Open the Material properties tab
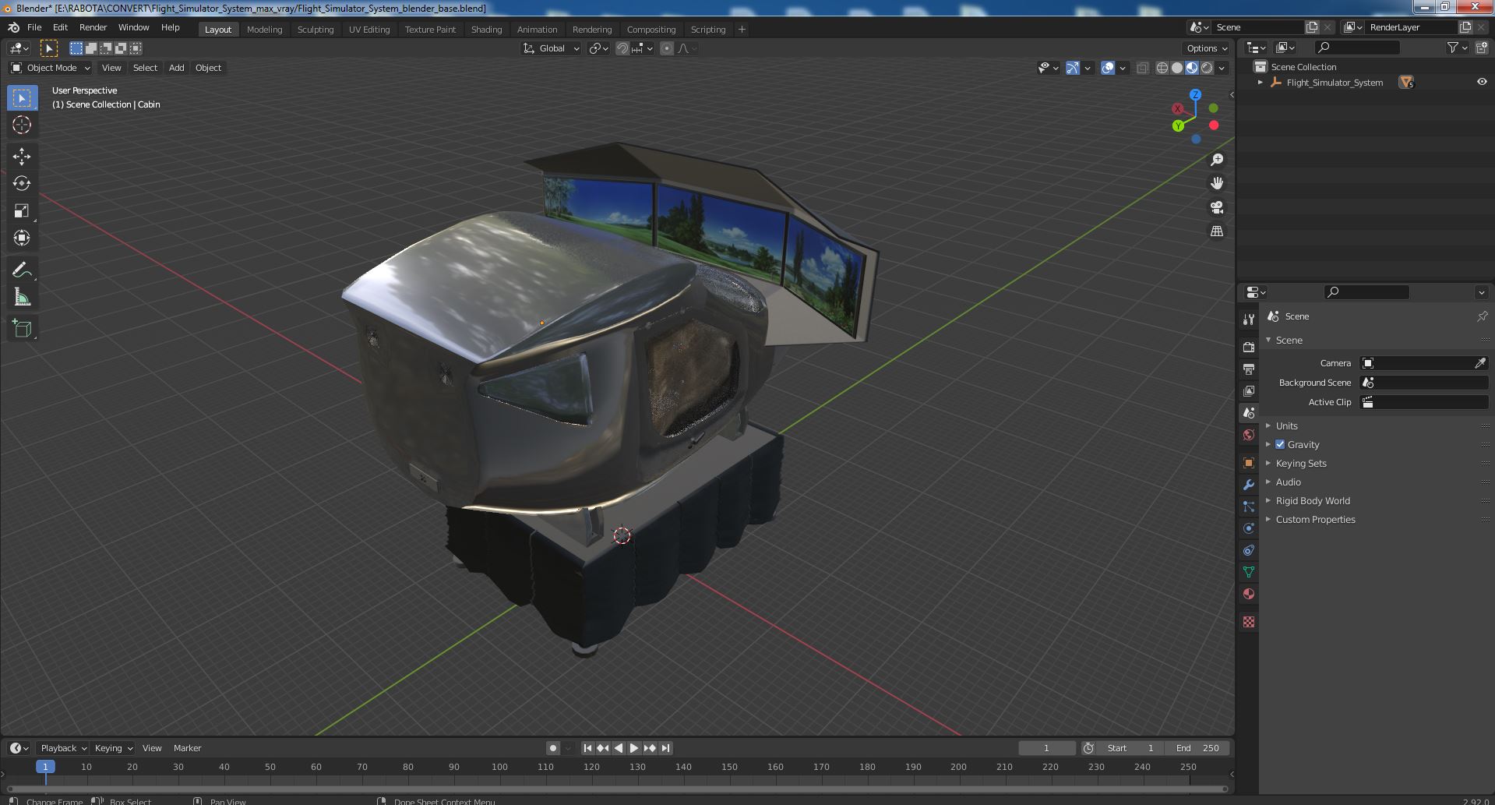The image size is (1495, 805). [1249, 594]
